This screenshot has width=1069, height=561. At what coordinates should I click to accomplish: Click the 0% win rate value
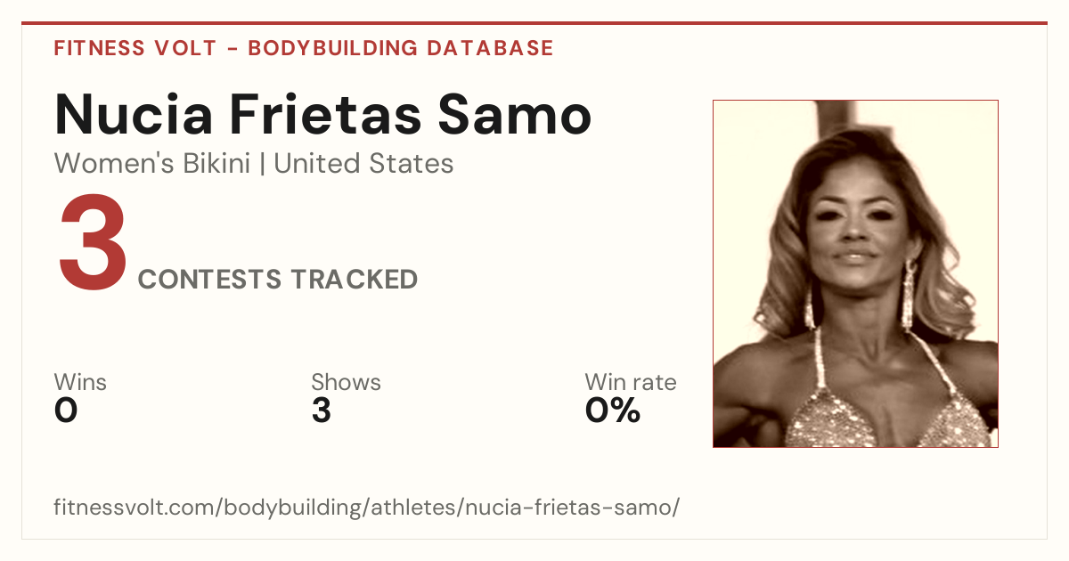pos(613,411)
